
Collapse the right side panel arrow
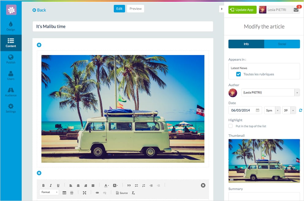[x=222, y=9]
